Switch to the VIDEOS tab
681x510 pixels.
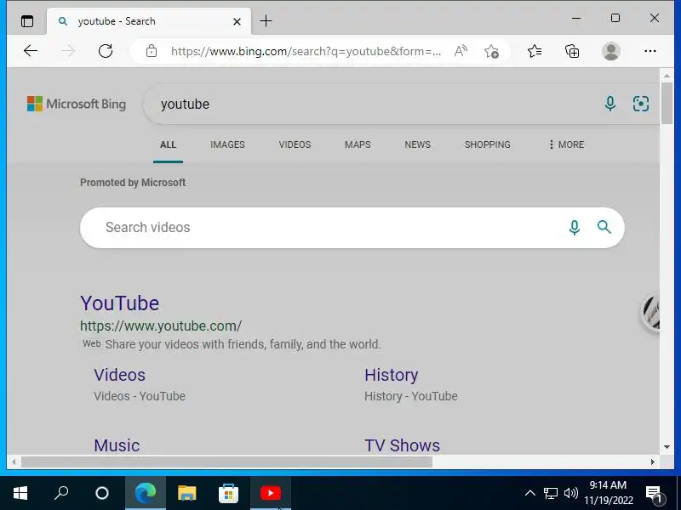(x=295, y=144)
